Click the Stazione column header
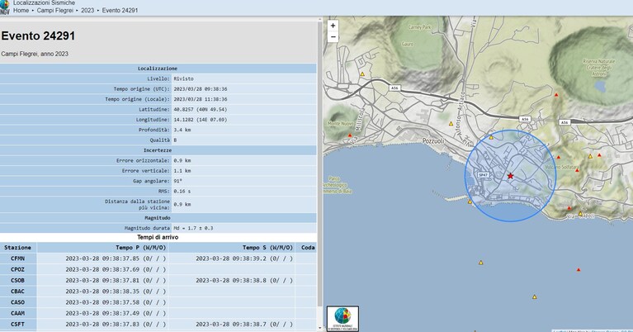Viewport: 633px width, 332px height. [x=18, y=248]
